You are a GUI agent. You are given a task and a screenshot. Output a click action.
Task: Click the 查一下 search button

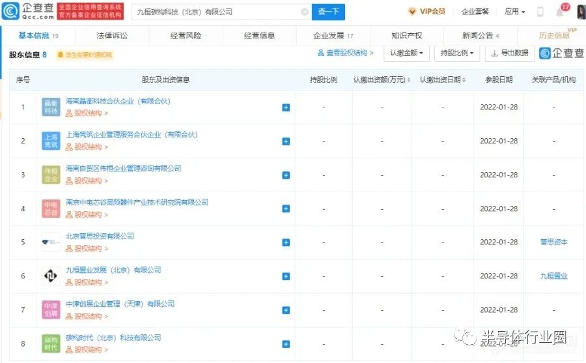pos(328,12)
